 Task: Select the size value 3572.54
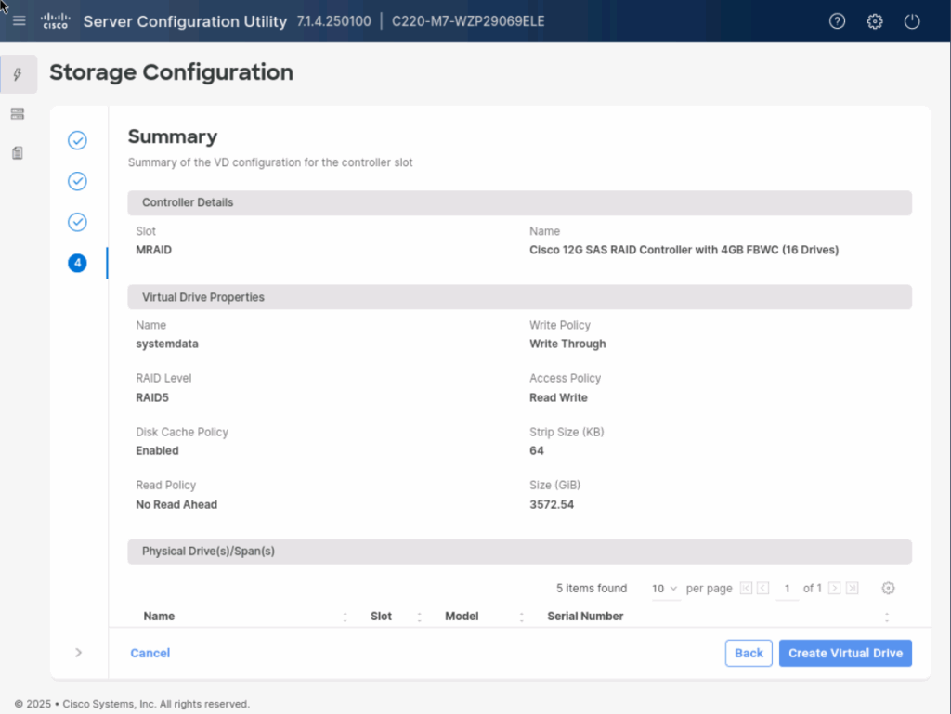[x=552, y=504]
